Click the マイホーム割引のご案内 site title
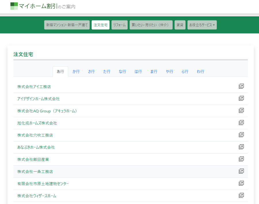 click(47, 6)
